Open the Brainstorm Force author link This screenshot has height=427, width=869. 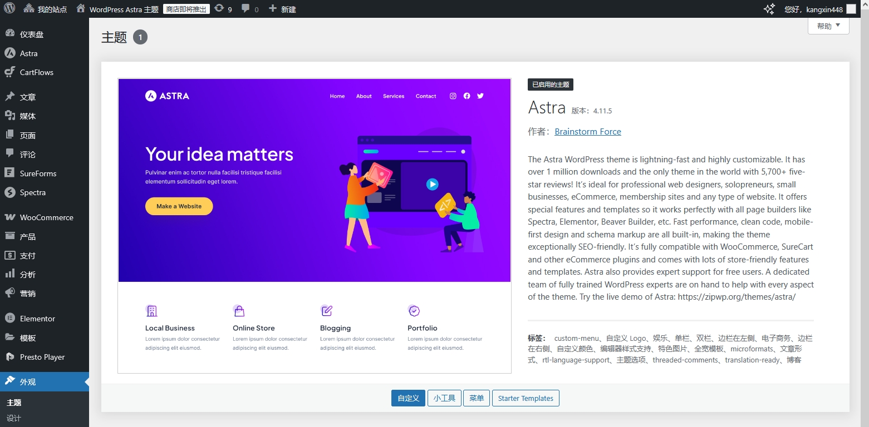point(588,132)
